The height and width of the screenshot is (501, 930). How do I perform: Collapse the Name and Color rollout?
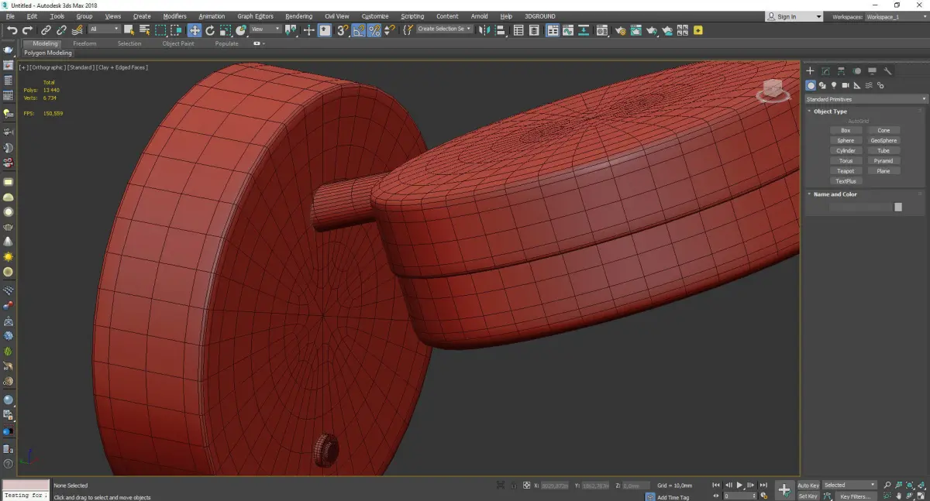pyautogui.click(x=834, y=194)
